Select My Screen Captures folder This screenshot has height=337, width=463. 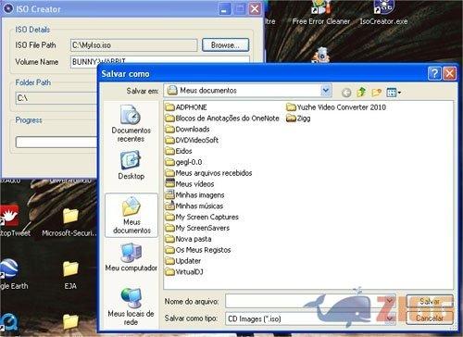[202, 217]
